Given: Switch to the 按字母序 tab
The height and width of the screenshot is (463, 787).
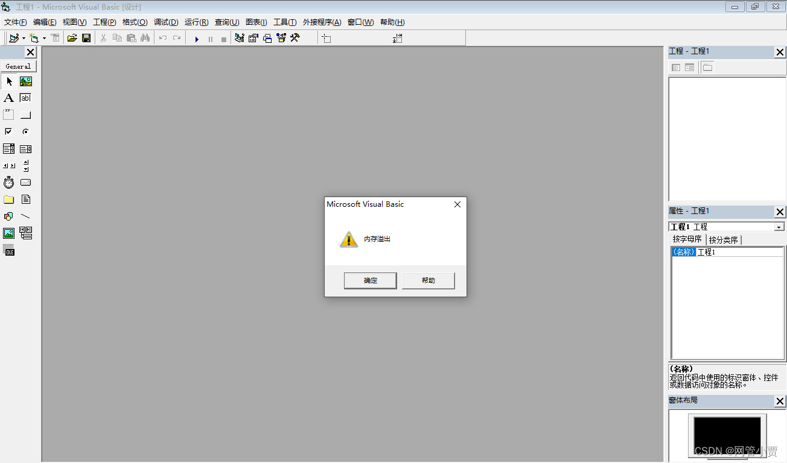Looking at the screenshot, I should 687,239.
